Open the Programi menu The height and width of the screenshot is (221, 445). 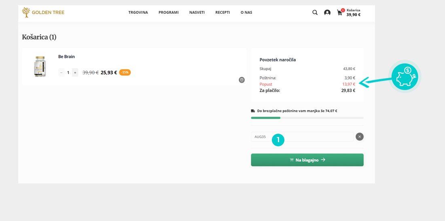click(x=169, y=13)
